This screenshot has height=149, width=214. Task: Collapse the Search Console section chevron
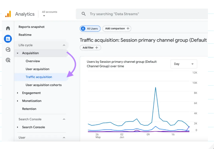64,119
